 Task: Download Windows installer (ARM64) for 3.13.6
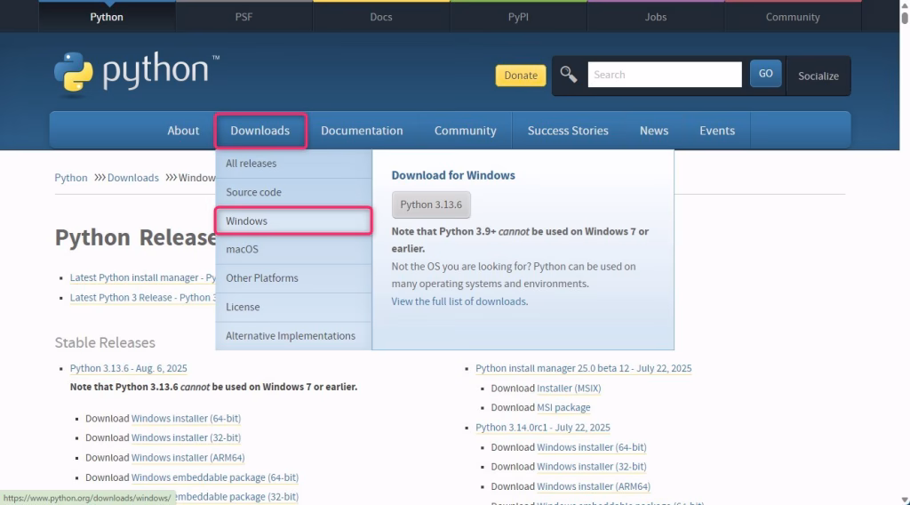pos(188,457)
